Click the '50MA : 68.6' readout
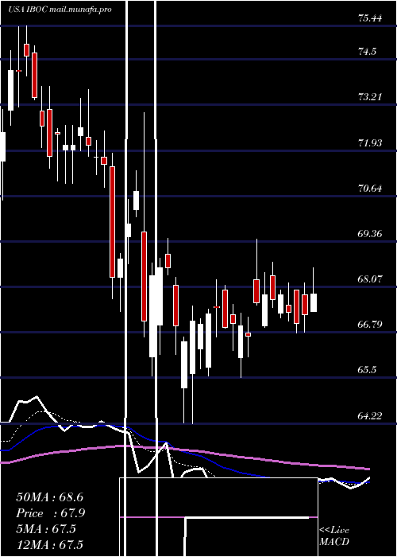 pos(49,497)
